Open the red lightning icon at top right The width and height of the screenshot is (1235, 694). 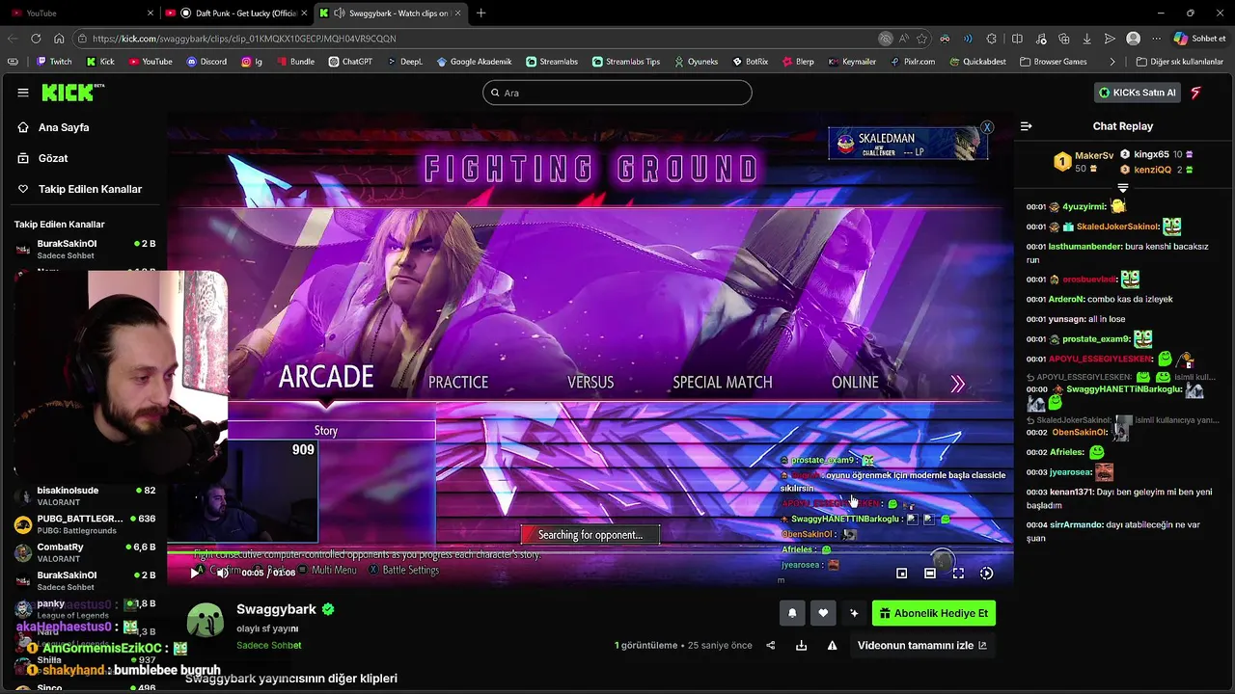pyautogui.click(x=1196, y=93)
